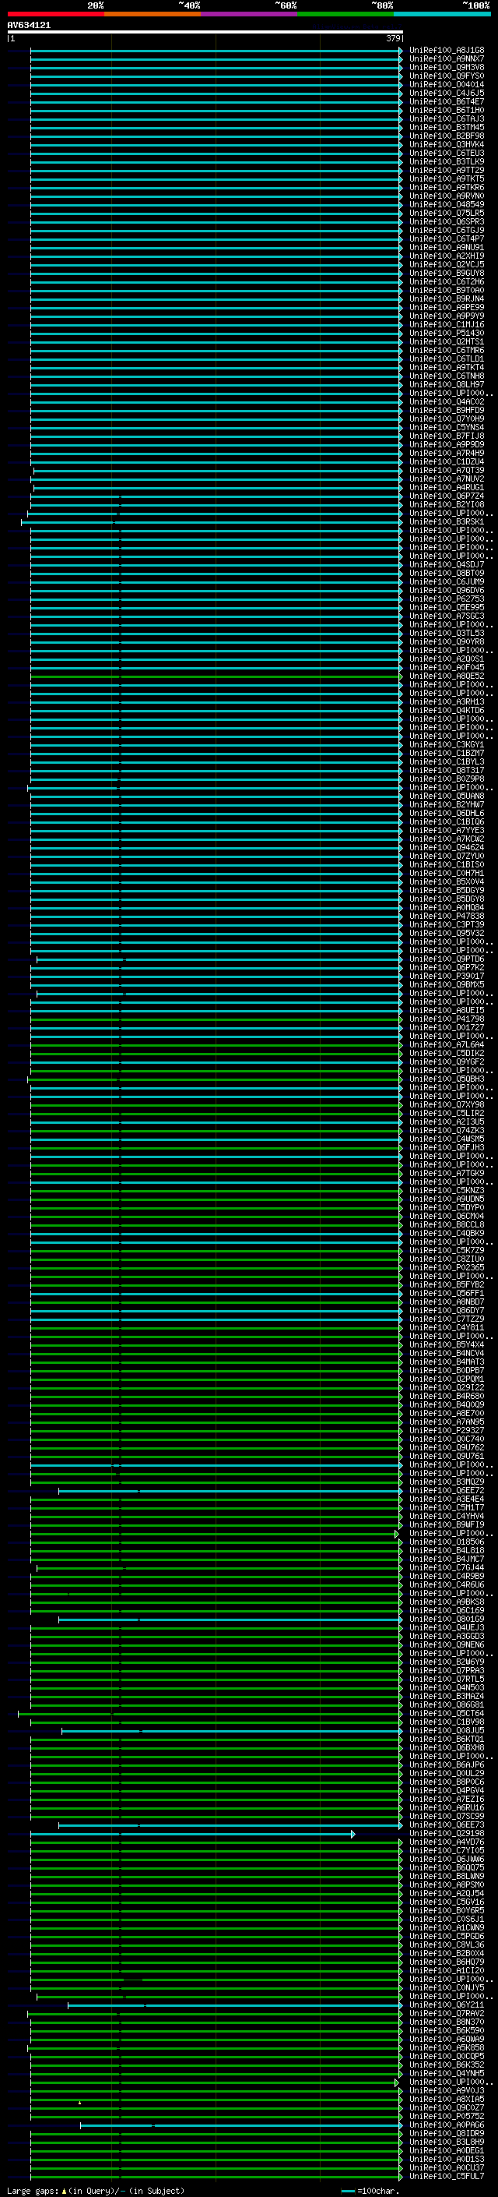The height and width of the screenshot is (2197, 498).
Task: Select the UniRef100_B8N370 label
Action: click(447, 2022)
